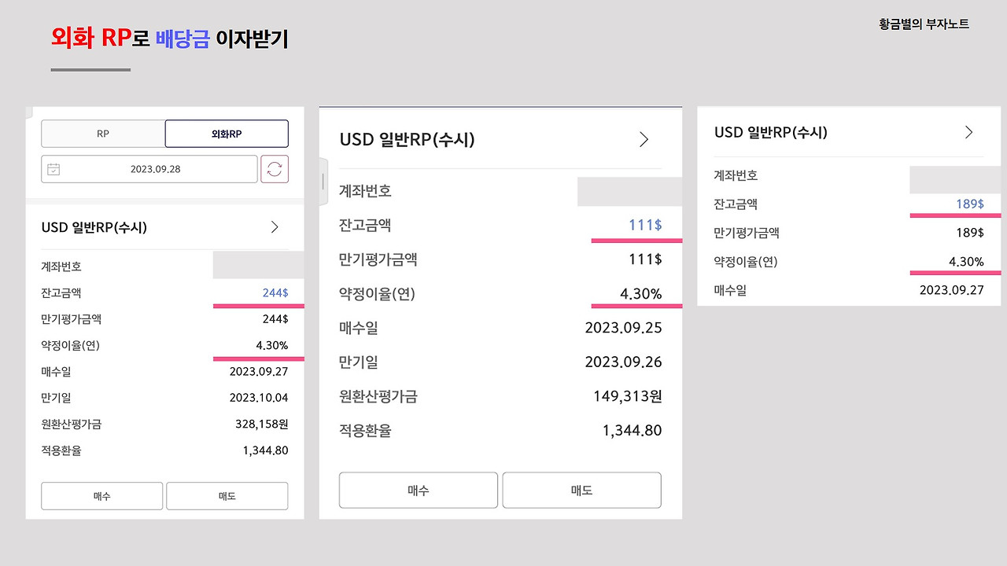Expand USD 일반RP(수시) in the 189$ panel

(968, 132)
